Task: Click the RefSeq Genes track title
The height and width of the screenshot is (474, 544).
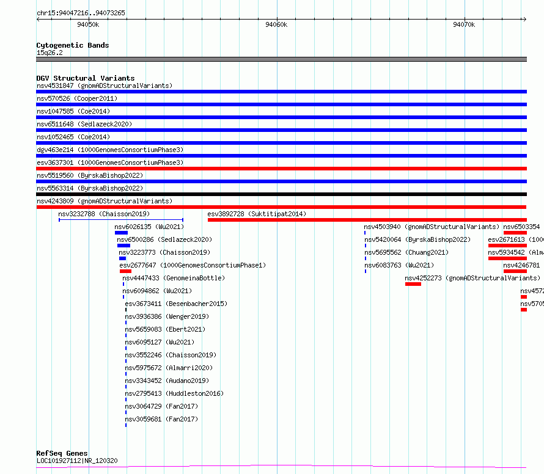Action: pos(62,453)
